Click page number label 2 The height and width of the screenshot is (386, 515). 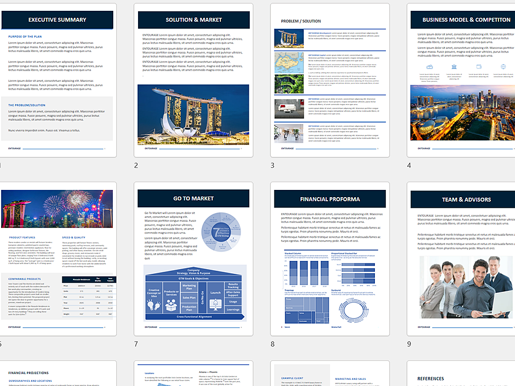(136, 165)
